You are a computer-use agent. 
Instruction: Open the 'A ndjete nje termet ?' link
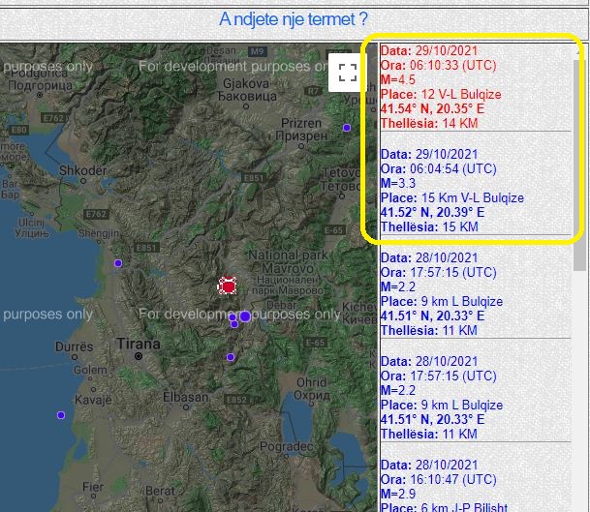[294, 19]
